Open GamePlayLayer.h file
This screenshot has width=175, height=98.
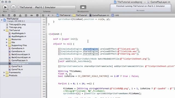(x=19, y=60)
